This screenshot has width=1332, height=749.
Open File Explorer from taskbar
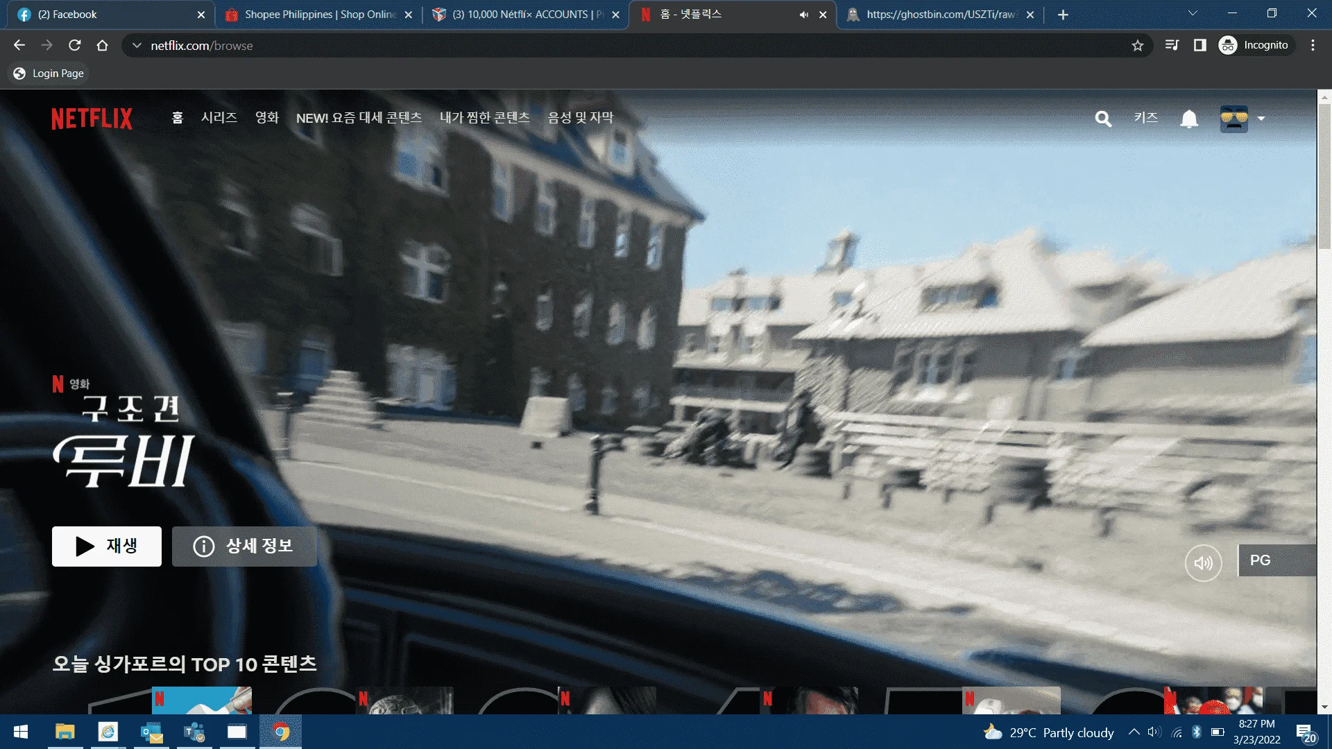65,732
